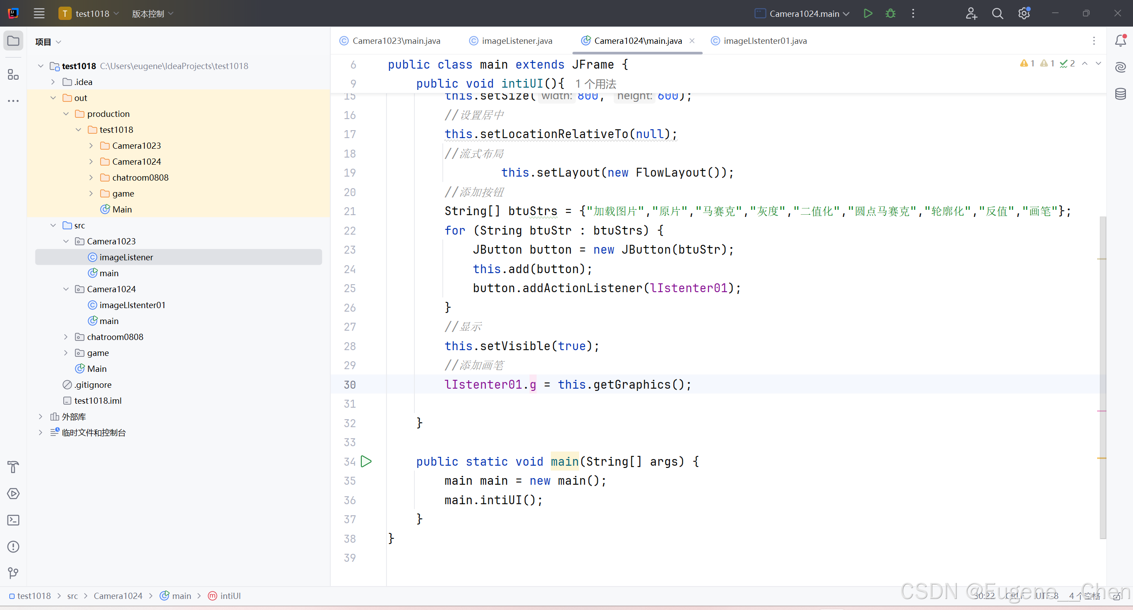The height and width of the screenshot is (610, 1133).
Task: Start the Debug bug icon
Action: [890, 13]
